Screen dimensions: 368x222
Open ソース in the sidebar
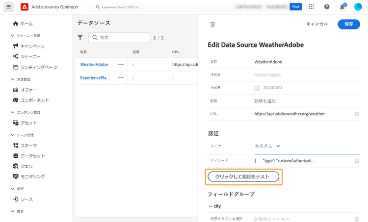point(23,199)
